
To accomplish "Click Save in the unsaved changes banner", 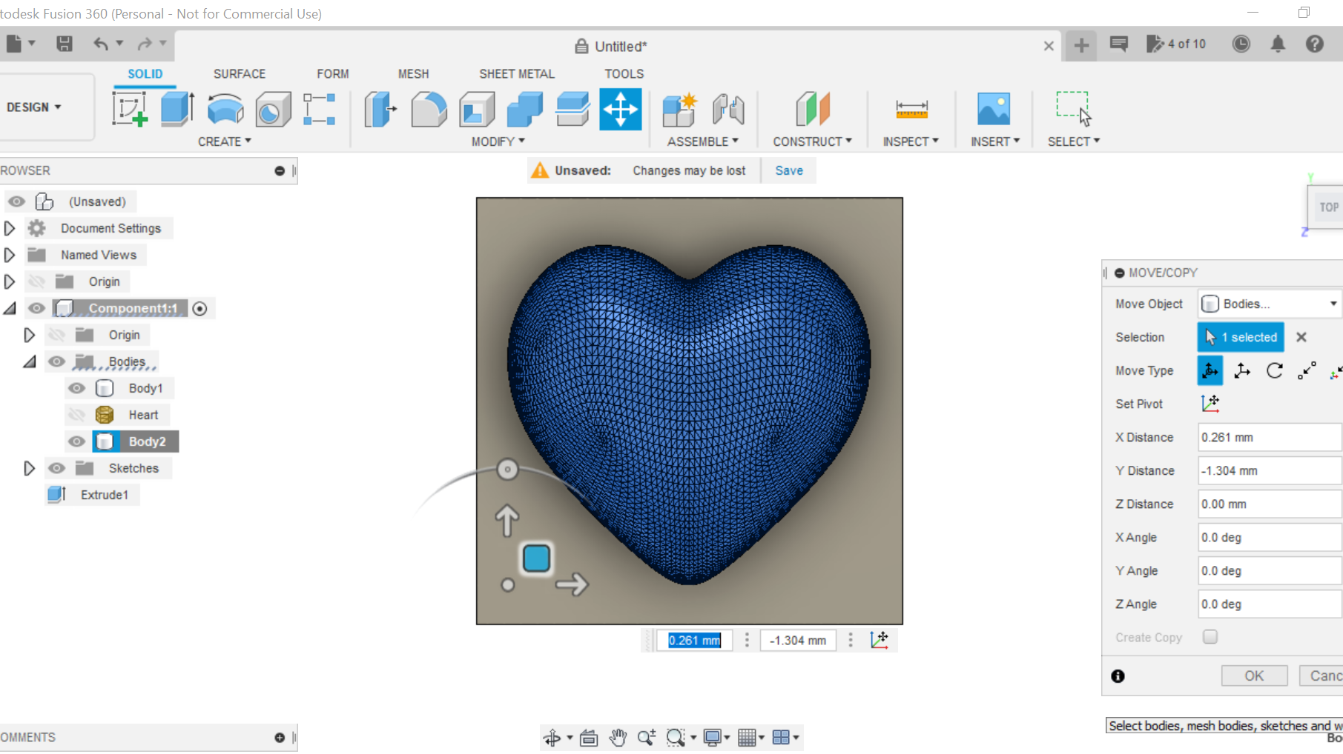I will [788, 170].
